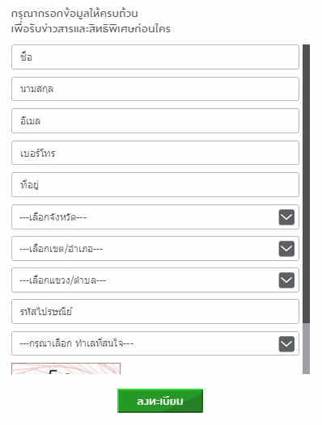
Task: Click the green ลงทะเบียน register button
Action: click(x=160, y=401)
